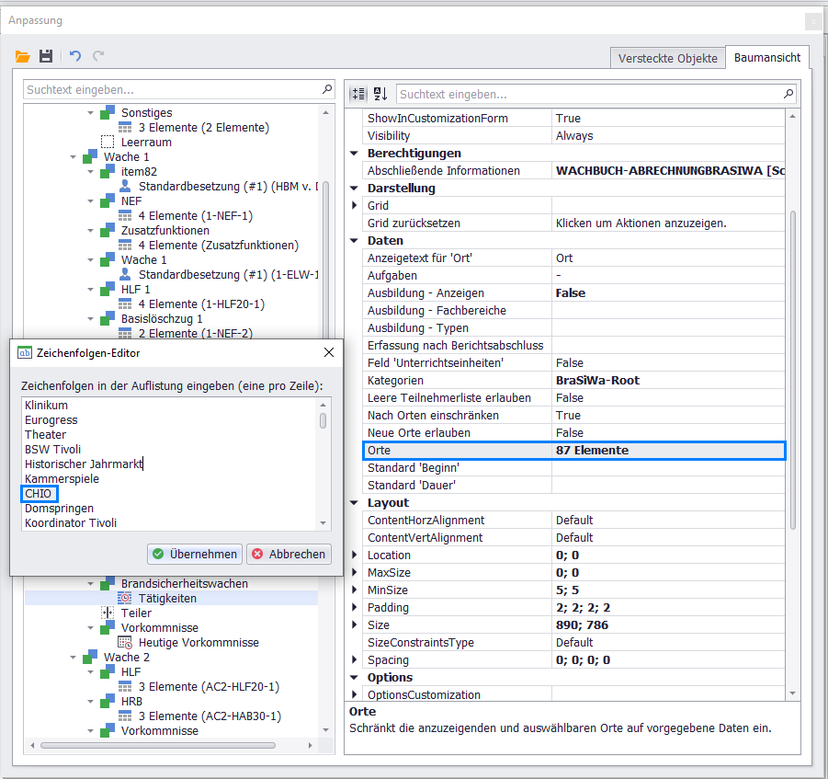Click the open folder icon in toolbar

(x=23, y=57)
